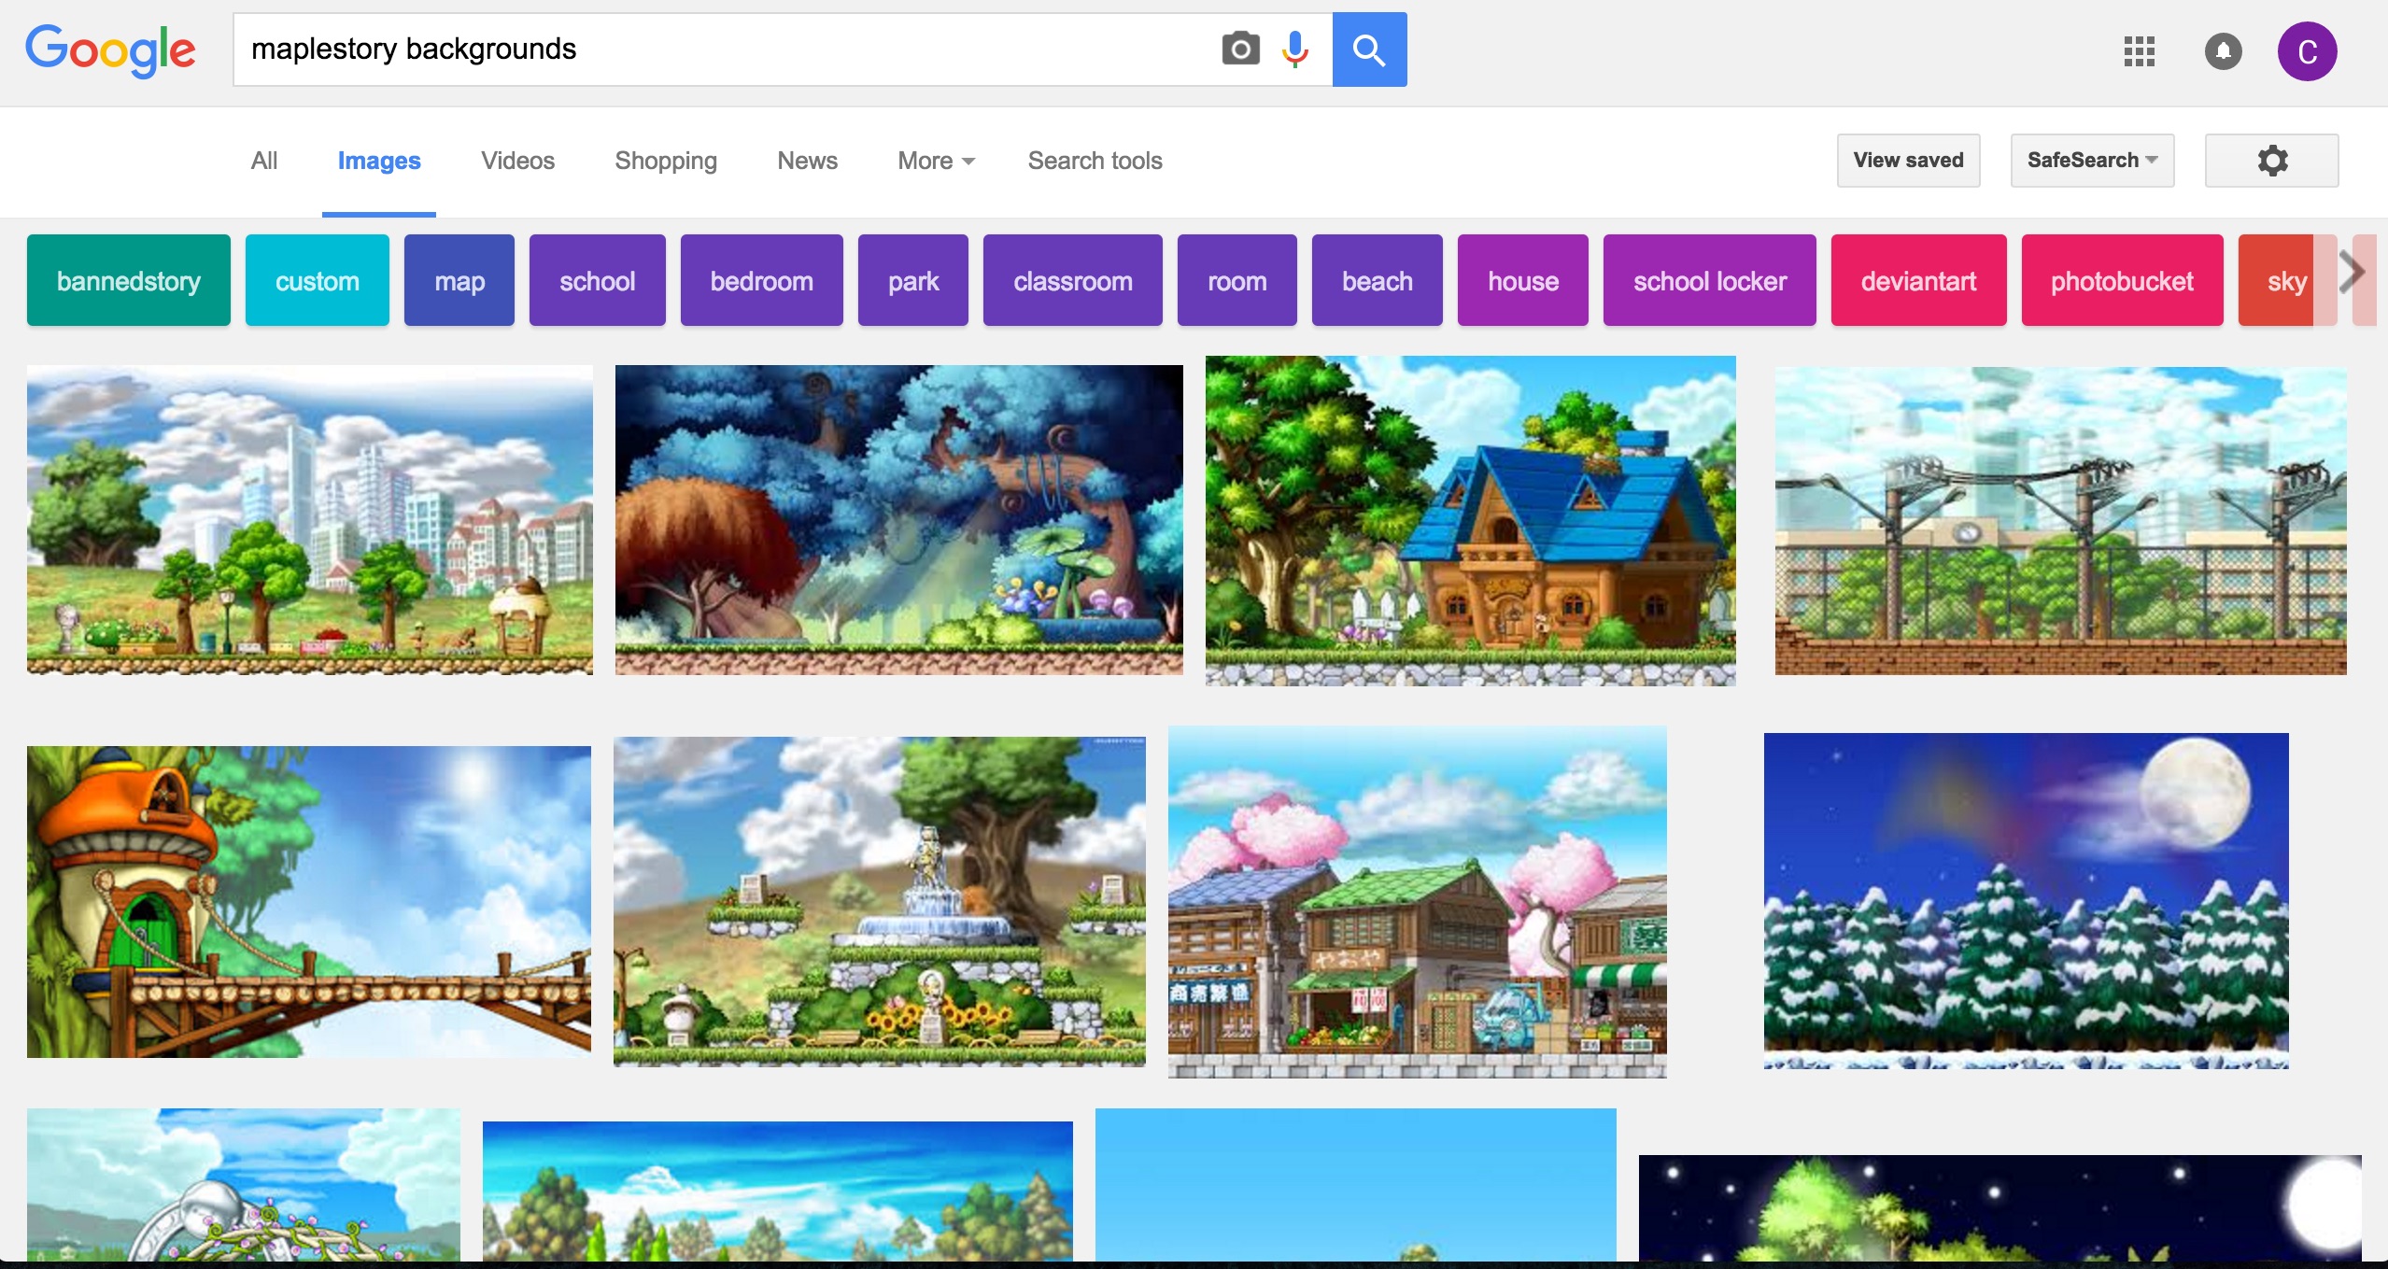The image size is (2388, 1269).
Task: Open starry night tree image
Action: pyautogui.click(x=2000, y=1208)
